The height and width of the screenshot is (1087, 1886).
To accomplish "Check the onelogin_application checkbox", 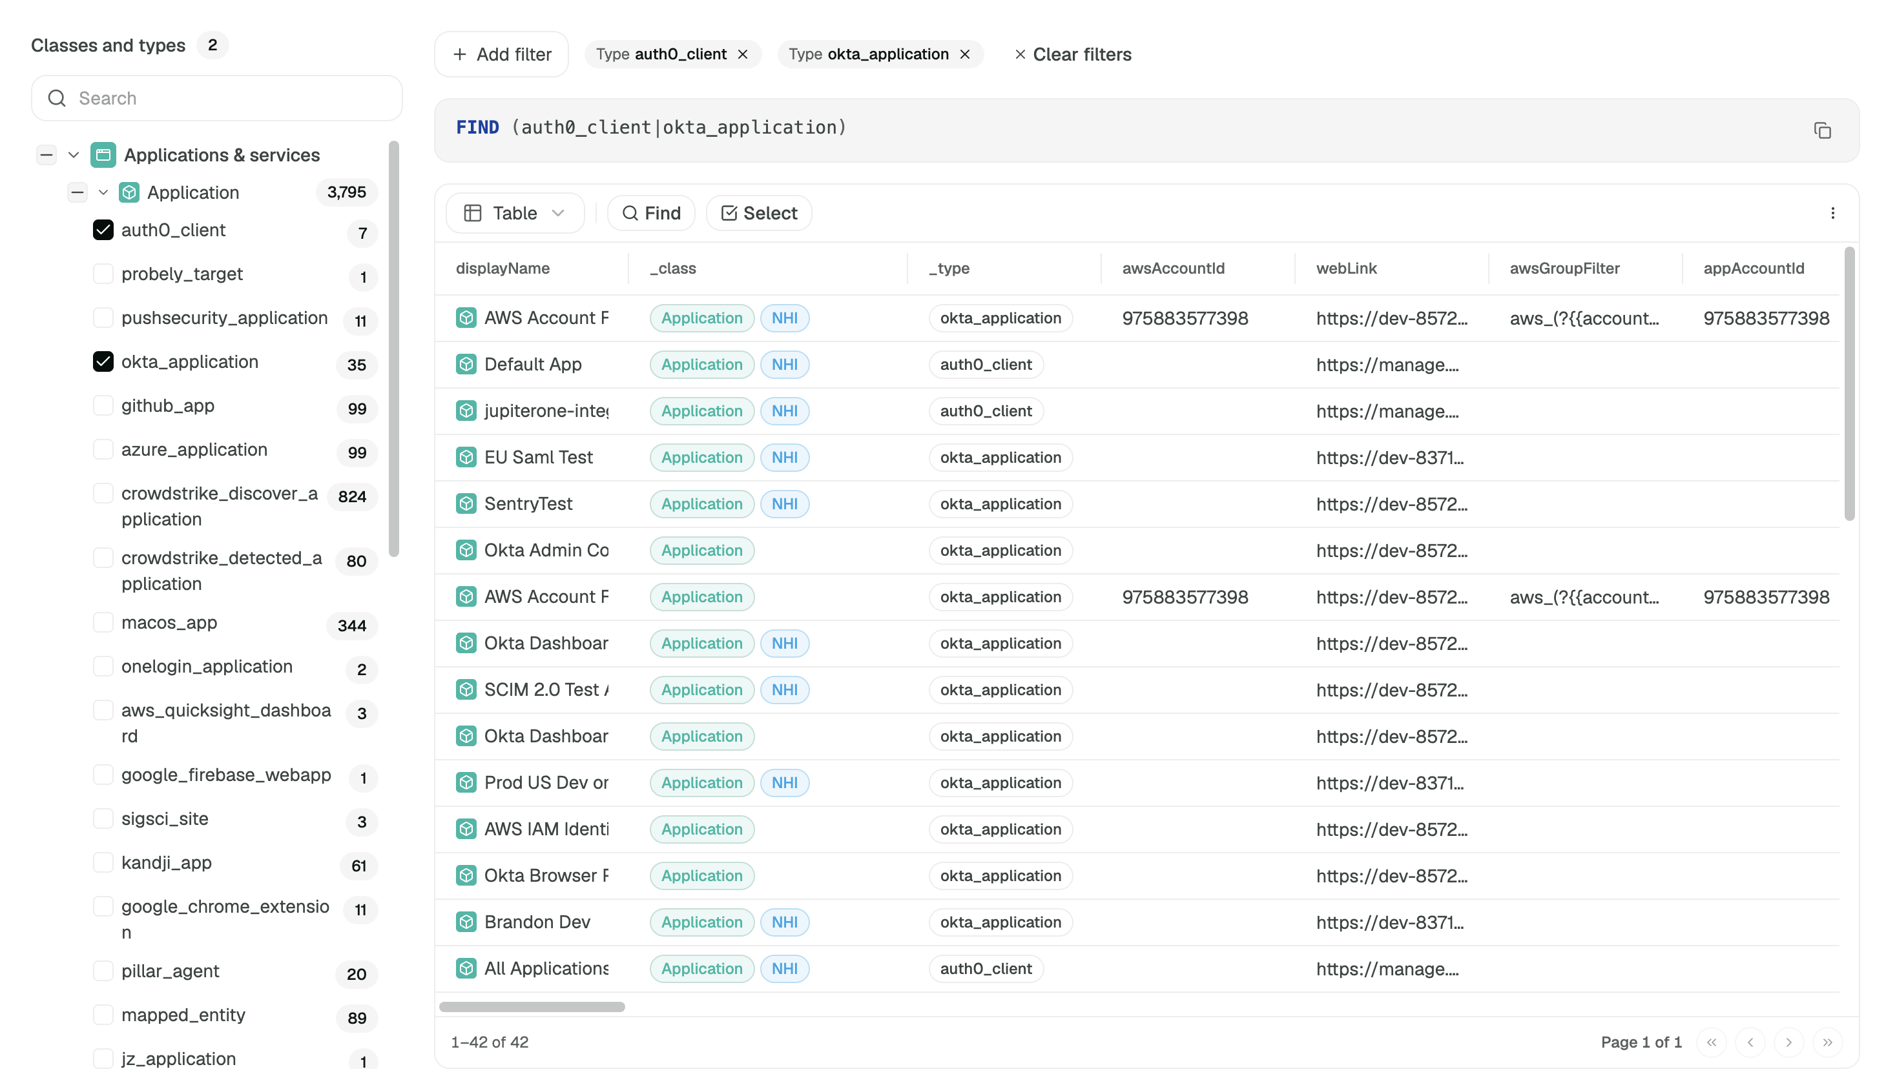I will (x=103, y=667).
